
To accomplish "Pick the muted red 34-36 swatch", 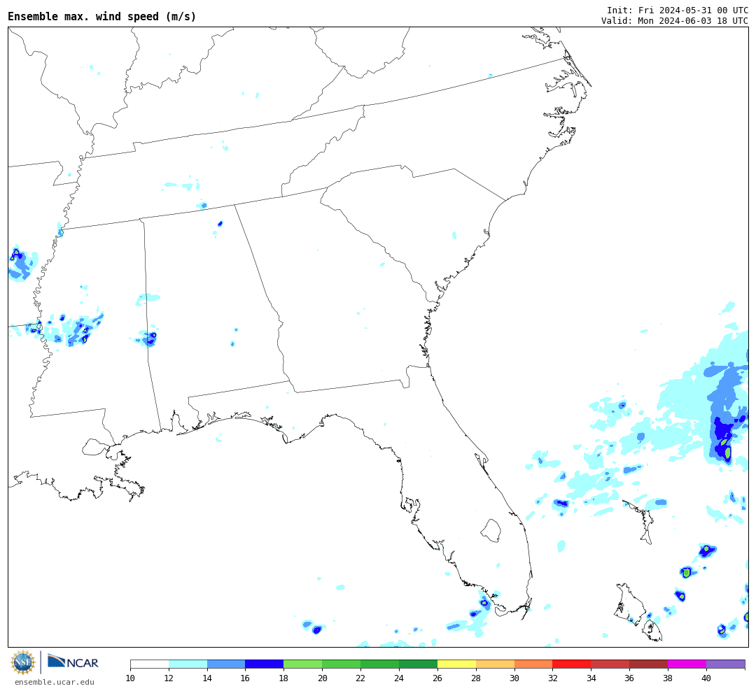I will coord(610,664).
